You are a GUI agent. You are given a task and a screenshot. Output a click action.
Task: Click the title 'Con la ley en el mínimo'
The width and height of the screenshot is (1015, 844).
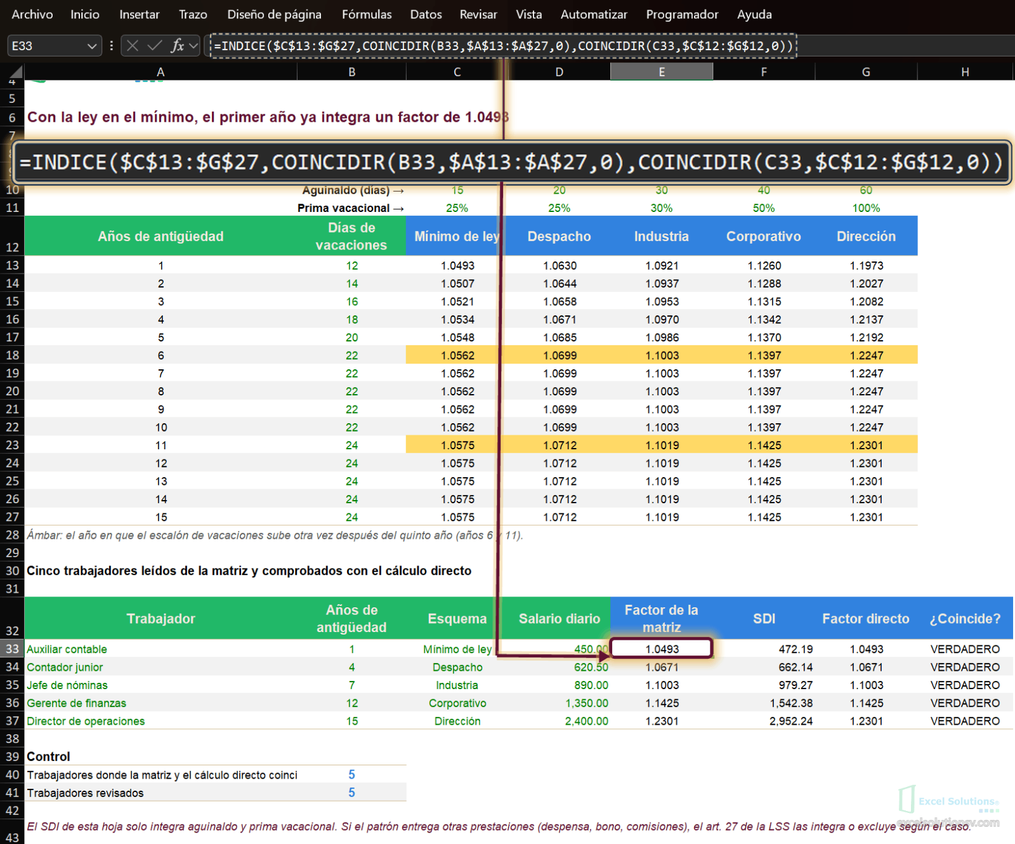tap(267, 117)
